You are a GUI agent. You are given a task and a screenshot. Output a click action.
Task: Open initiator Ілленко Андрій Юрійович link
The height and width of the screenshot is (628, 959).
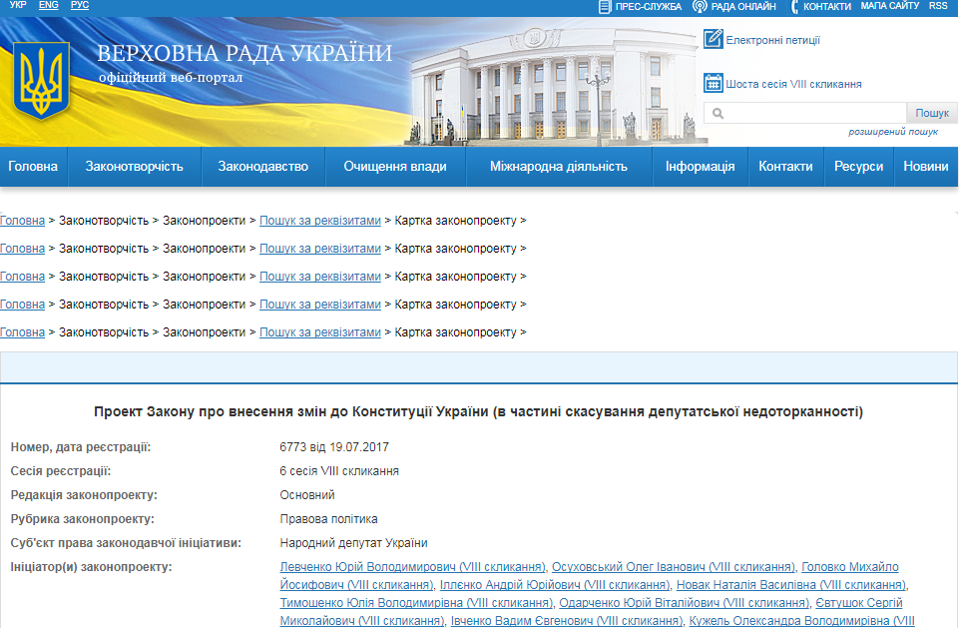click(x=555, y=584)
